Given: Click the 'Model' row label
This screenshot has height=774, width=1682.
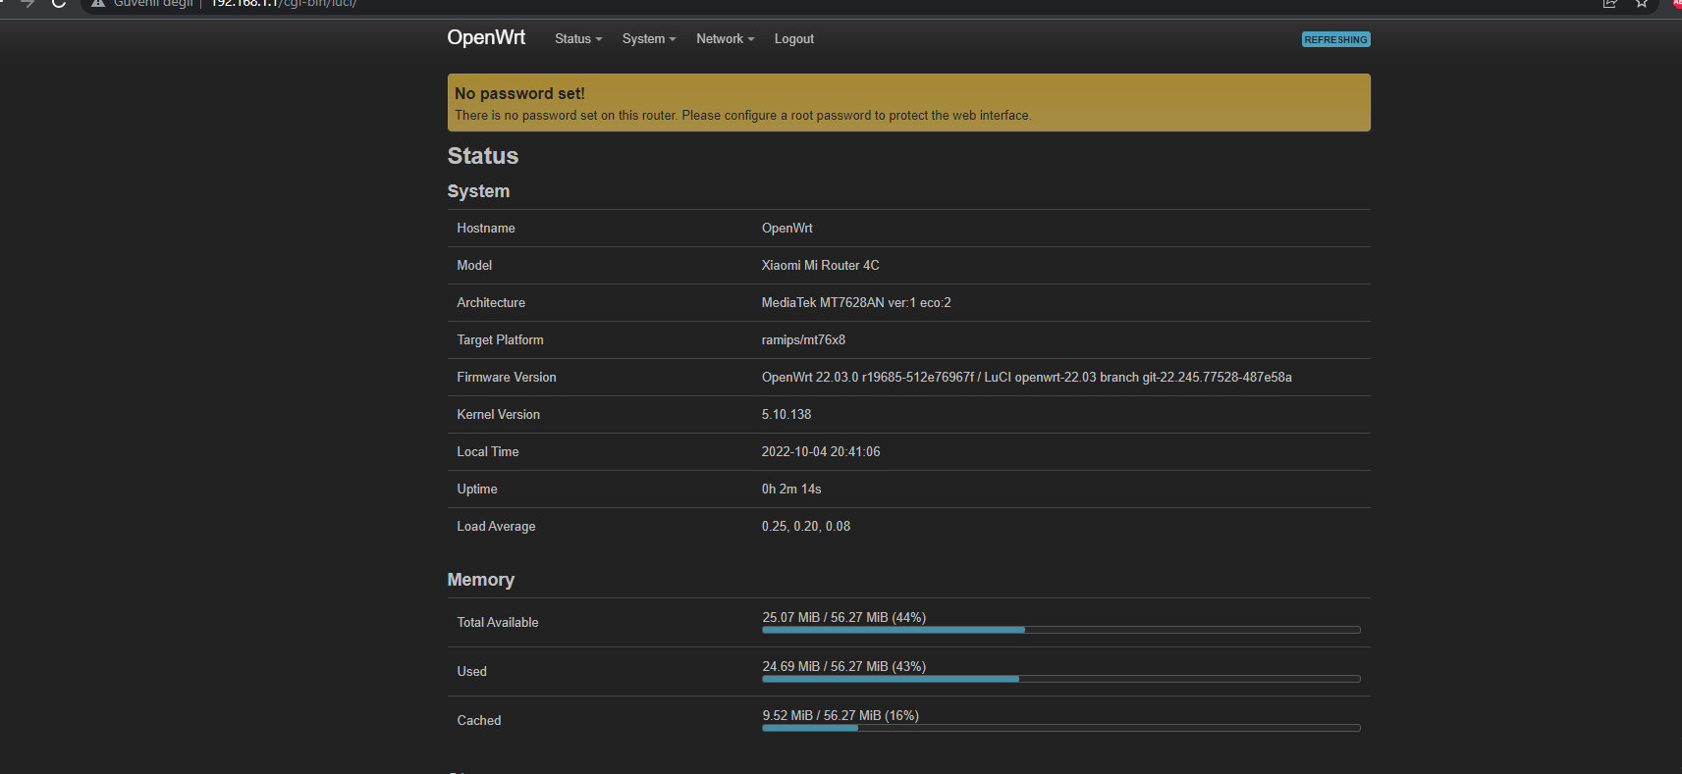Looking at the screenshot, I should [474, 266].
